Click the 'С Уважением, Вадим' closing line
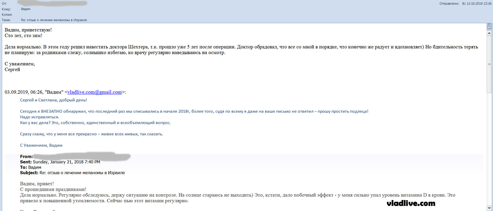The height and width of the screenshot is (211, 493). click(41, 145)
